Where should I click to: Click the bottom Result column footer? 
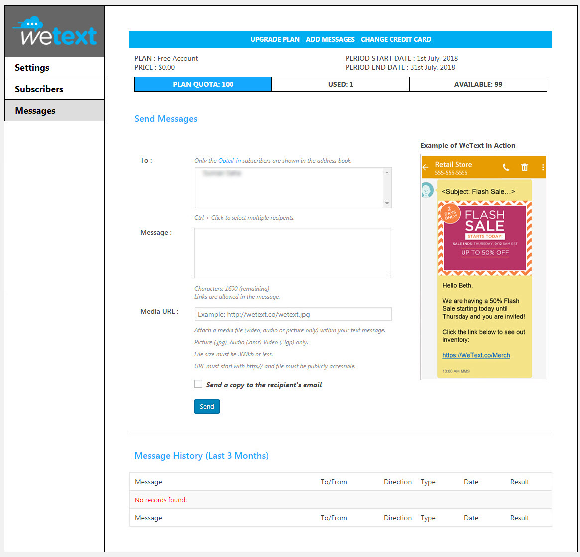click(x=520, y=518)
